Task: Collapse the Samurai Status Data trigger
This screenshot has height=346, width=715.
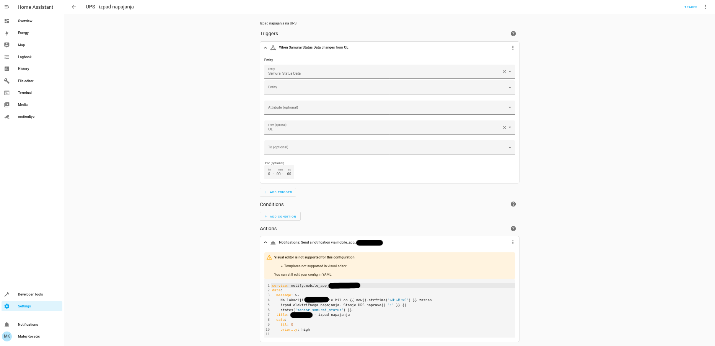Action: (265, 48)
